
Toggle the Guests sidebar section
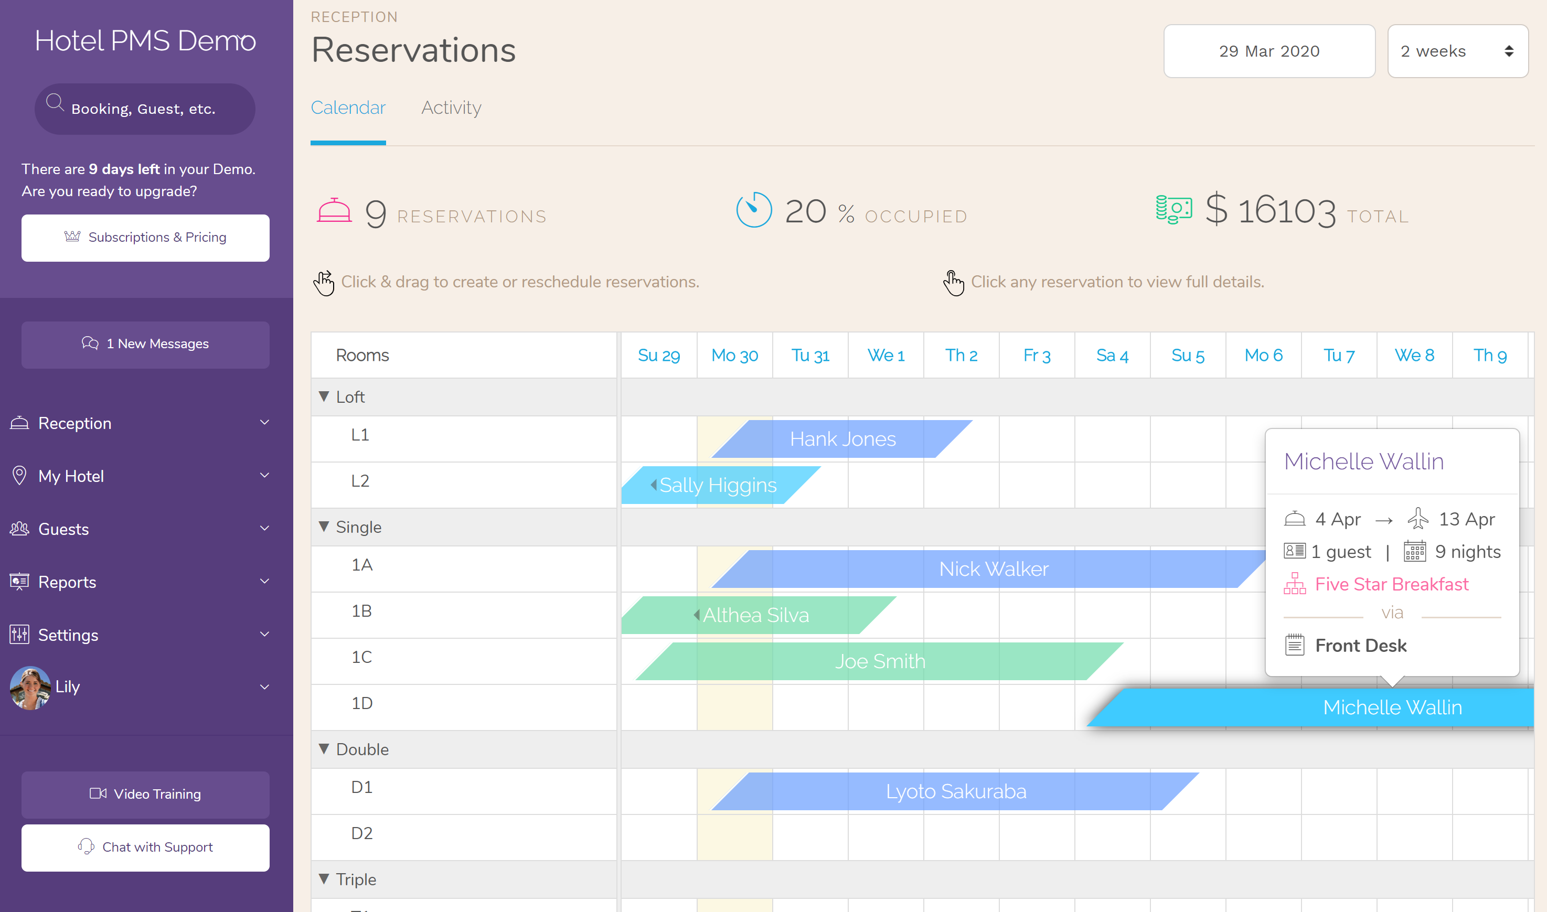144,529
